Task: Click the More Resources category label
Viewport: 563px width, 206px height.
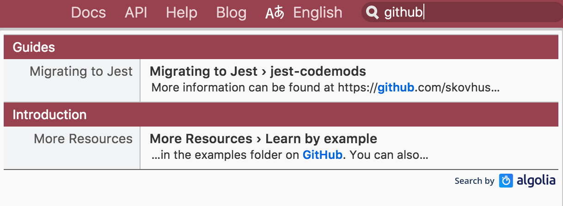Action: pos(83,139)
